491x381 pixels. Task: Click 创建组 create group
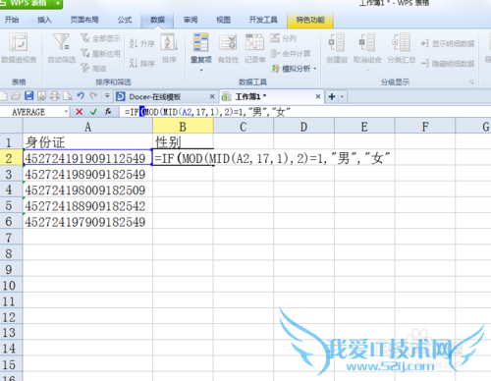337,48
